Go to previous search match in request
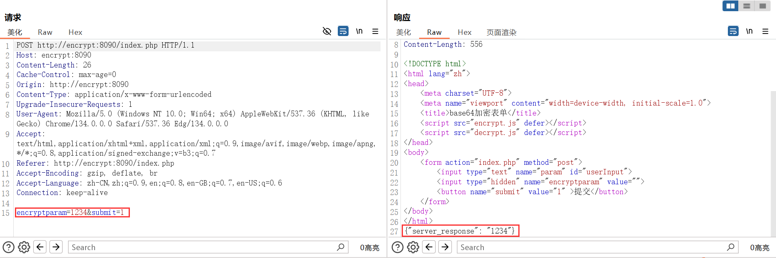Screen dimensions: 776x258 pos(40,247)
